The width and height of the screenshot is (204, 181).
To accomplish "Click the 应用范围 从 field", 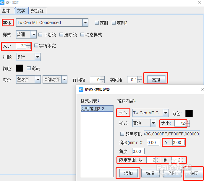I will click(151, 160).
